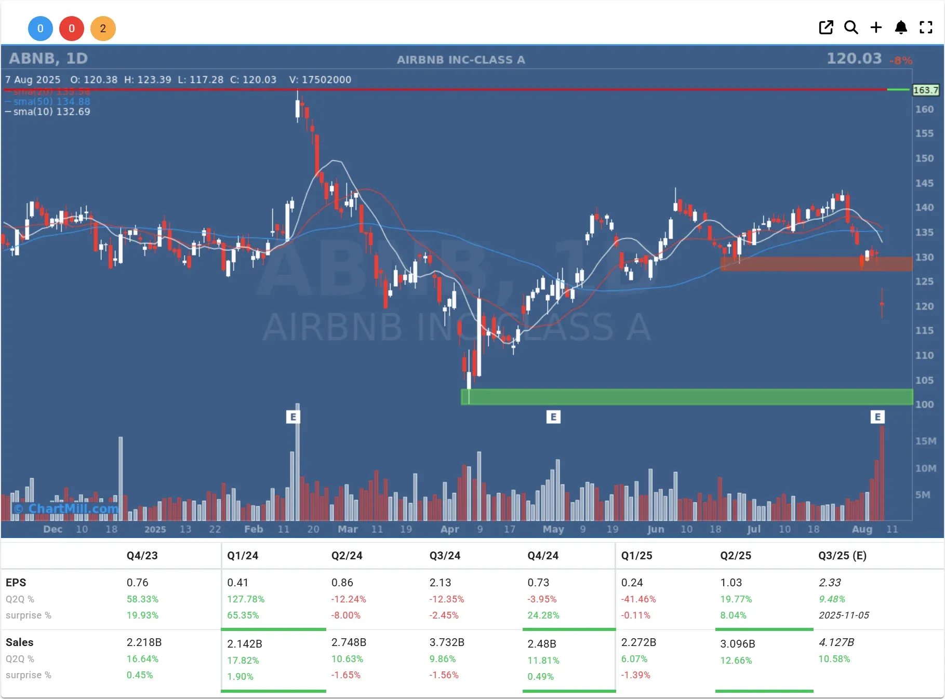
Task: Open the February earnings E marker
Action: tap(293, 417)
